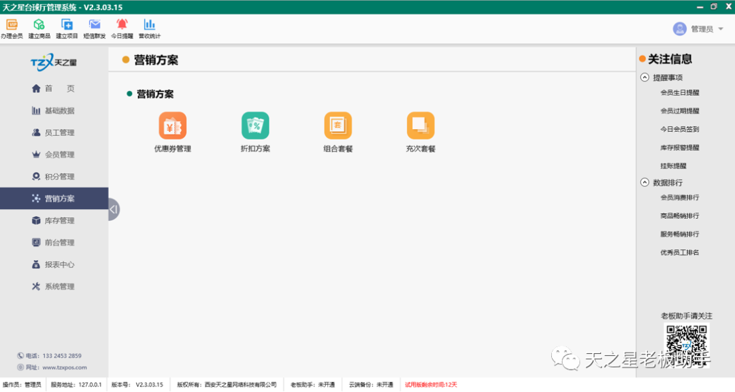Image resolution: width=735 pixels, height=392 pixels.
Task: Click 云端备份: 未开通 status entry
Action: pos(371,385)
